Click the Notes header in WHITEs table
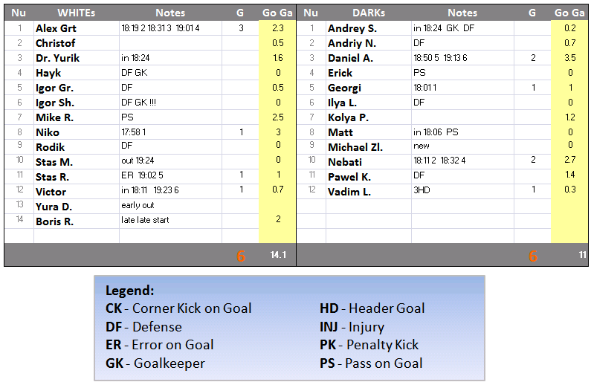The image size is (591, 382). coord(170,13)
